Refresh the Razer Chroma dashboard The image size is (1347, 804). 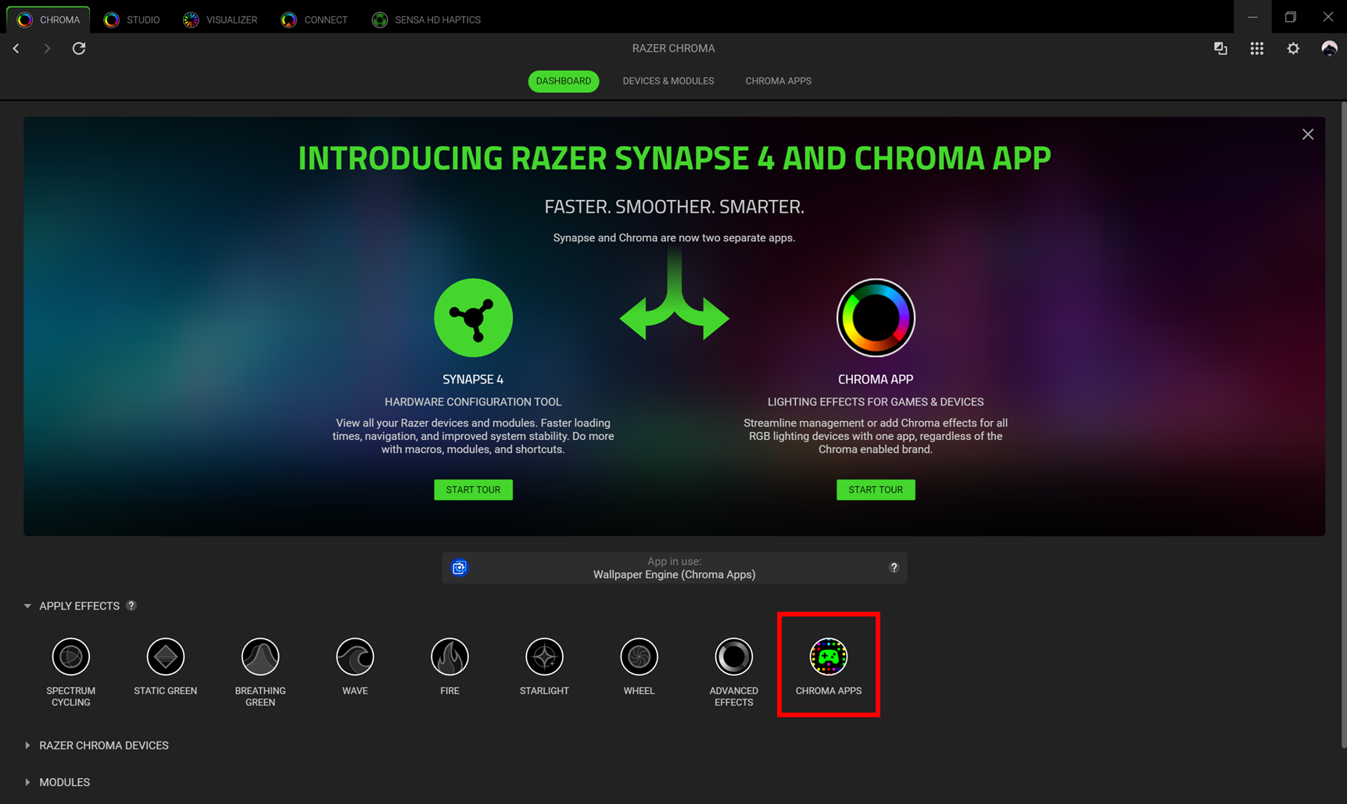click(x=78, y=48)
